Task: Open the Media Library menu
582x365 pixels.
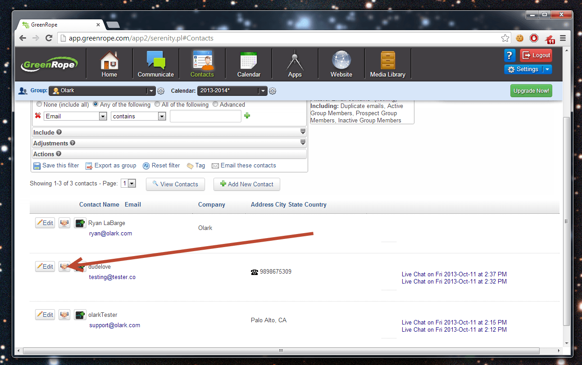Action: point(387,64)
